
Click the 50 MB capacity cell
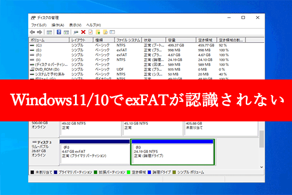point(173,74)
